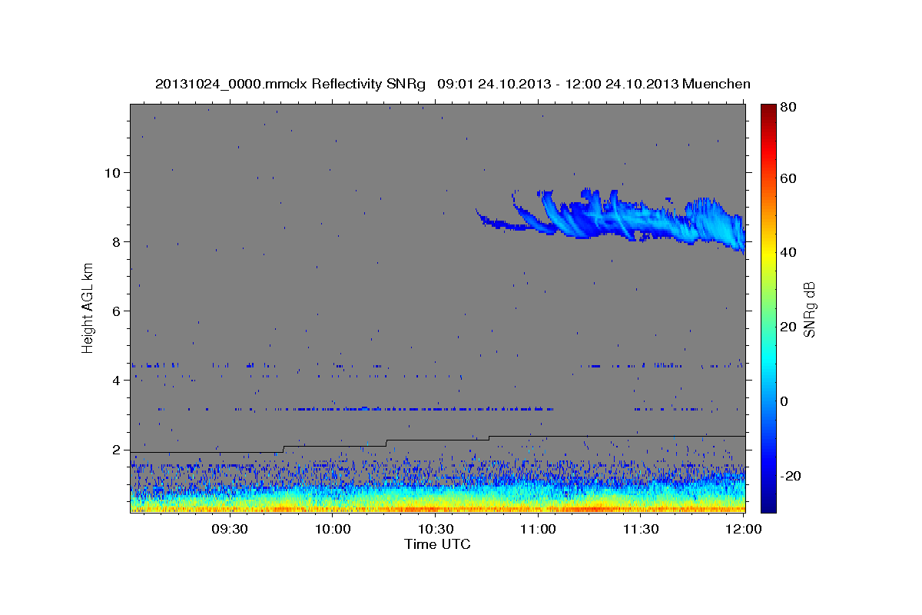Click the height tick label 8
This screenshot has width=922, height=615.
pyautogui.click(x=118, y=241)
